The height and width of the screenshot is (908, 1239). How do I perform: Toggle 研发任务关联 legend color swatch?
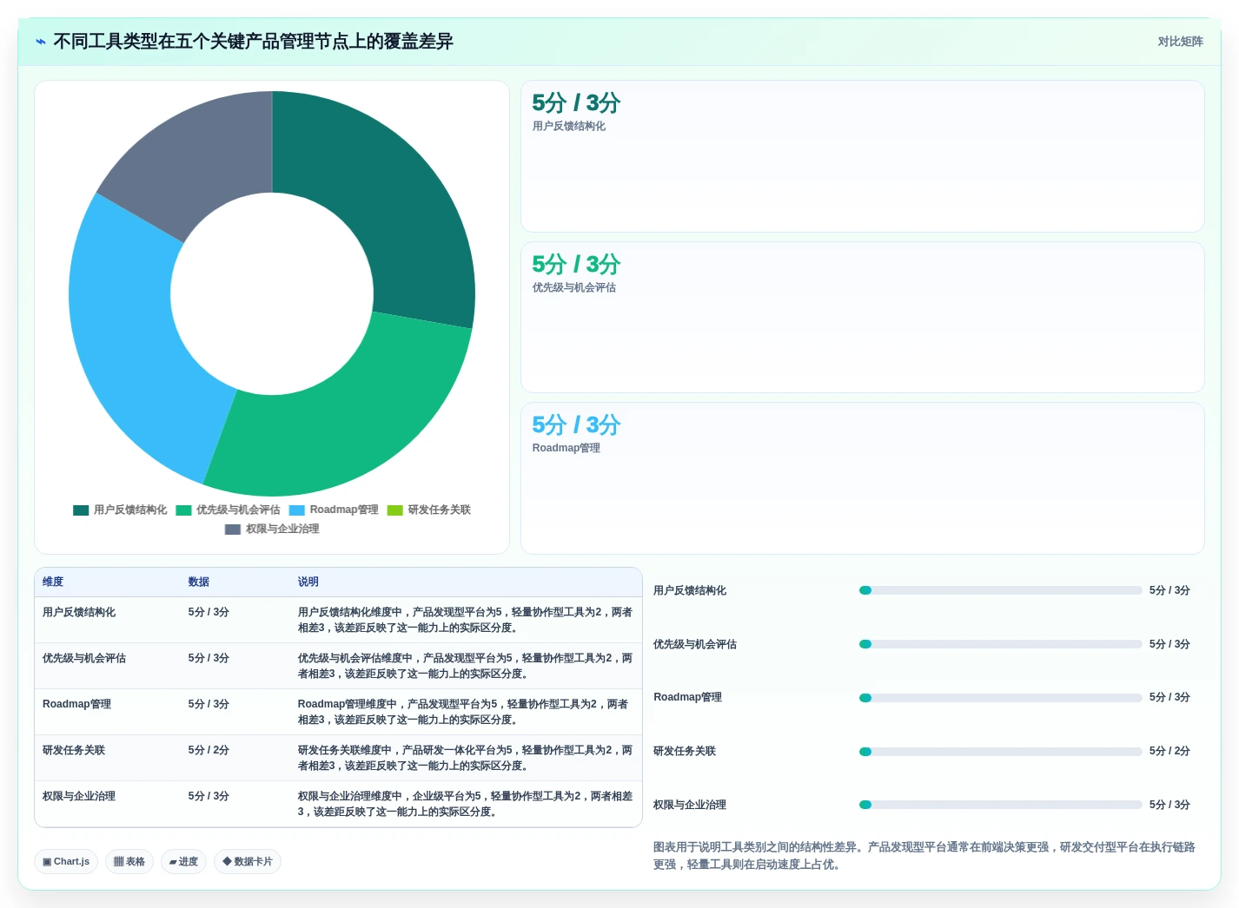(x=395, y=510)
